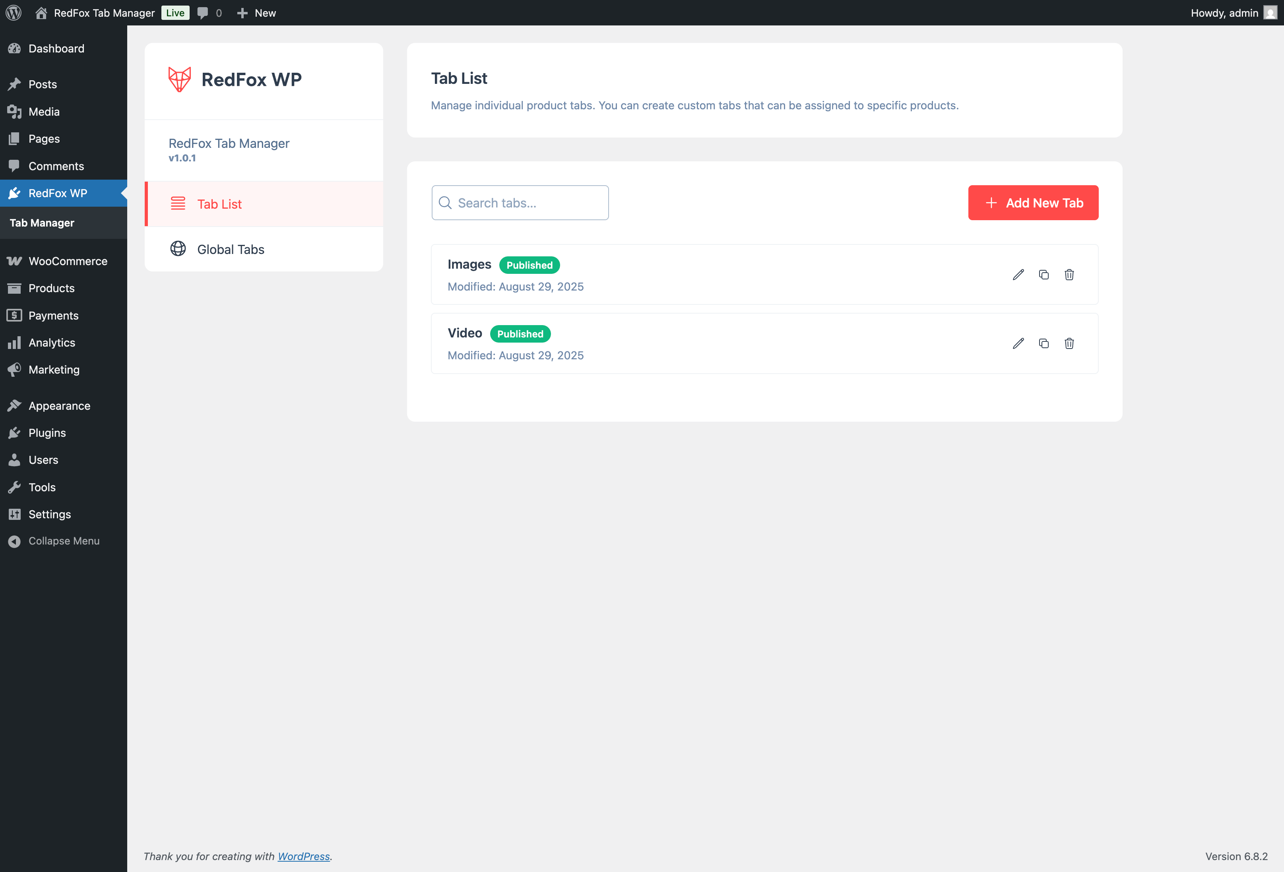Follow the WordPress footer link
This screenshot has width=1284, height=872.
pos(303,856)
